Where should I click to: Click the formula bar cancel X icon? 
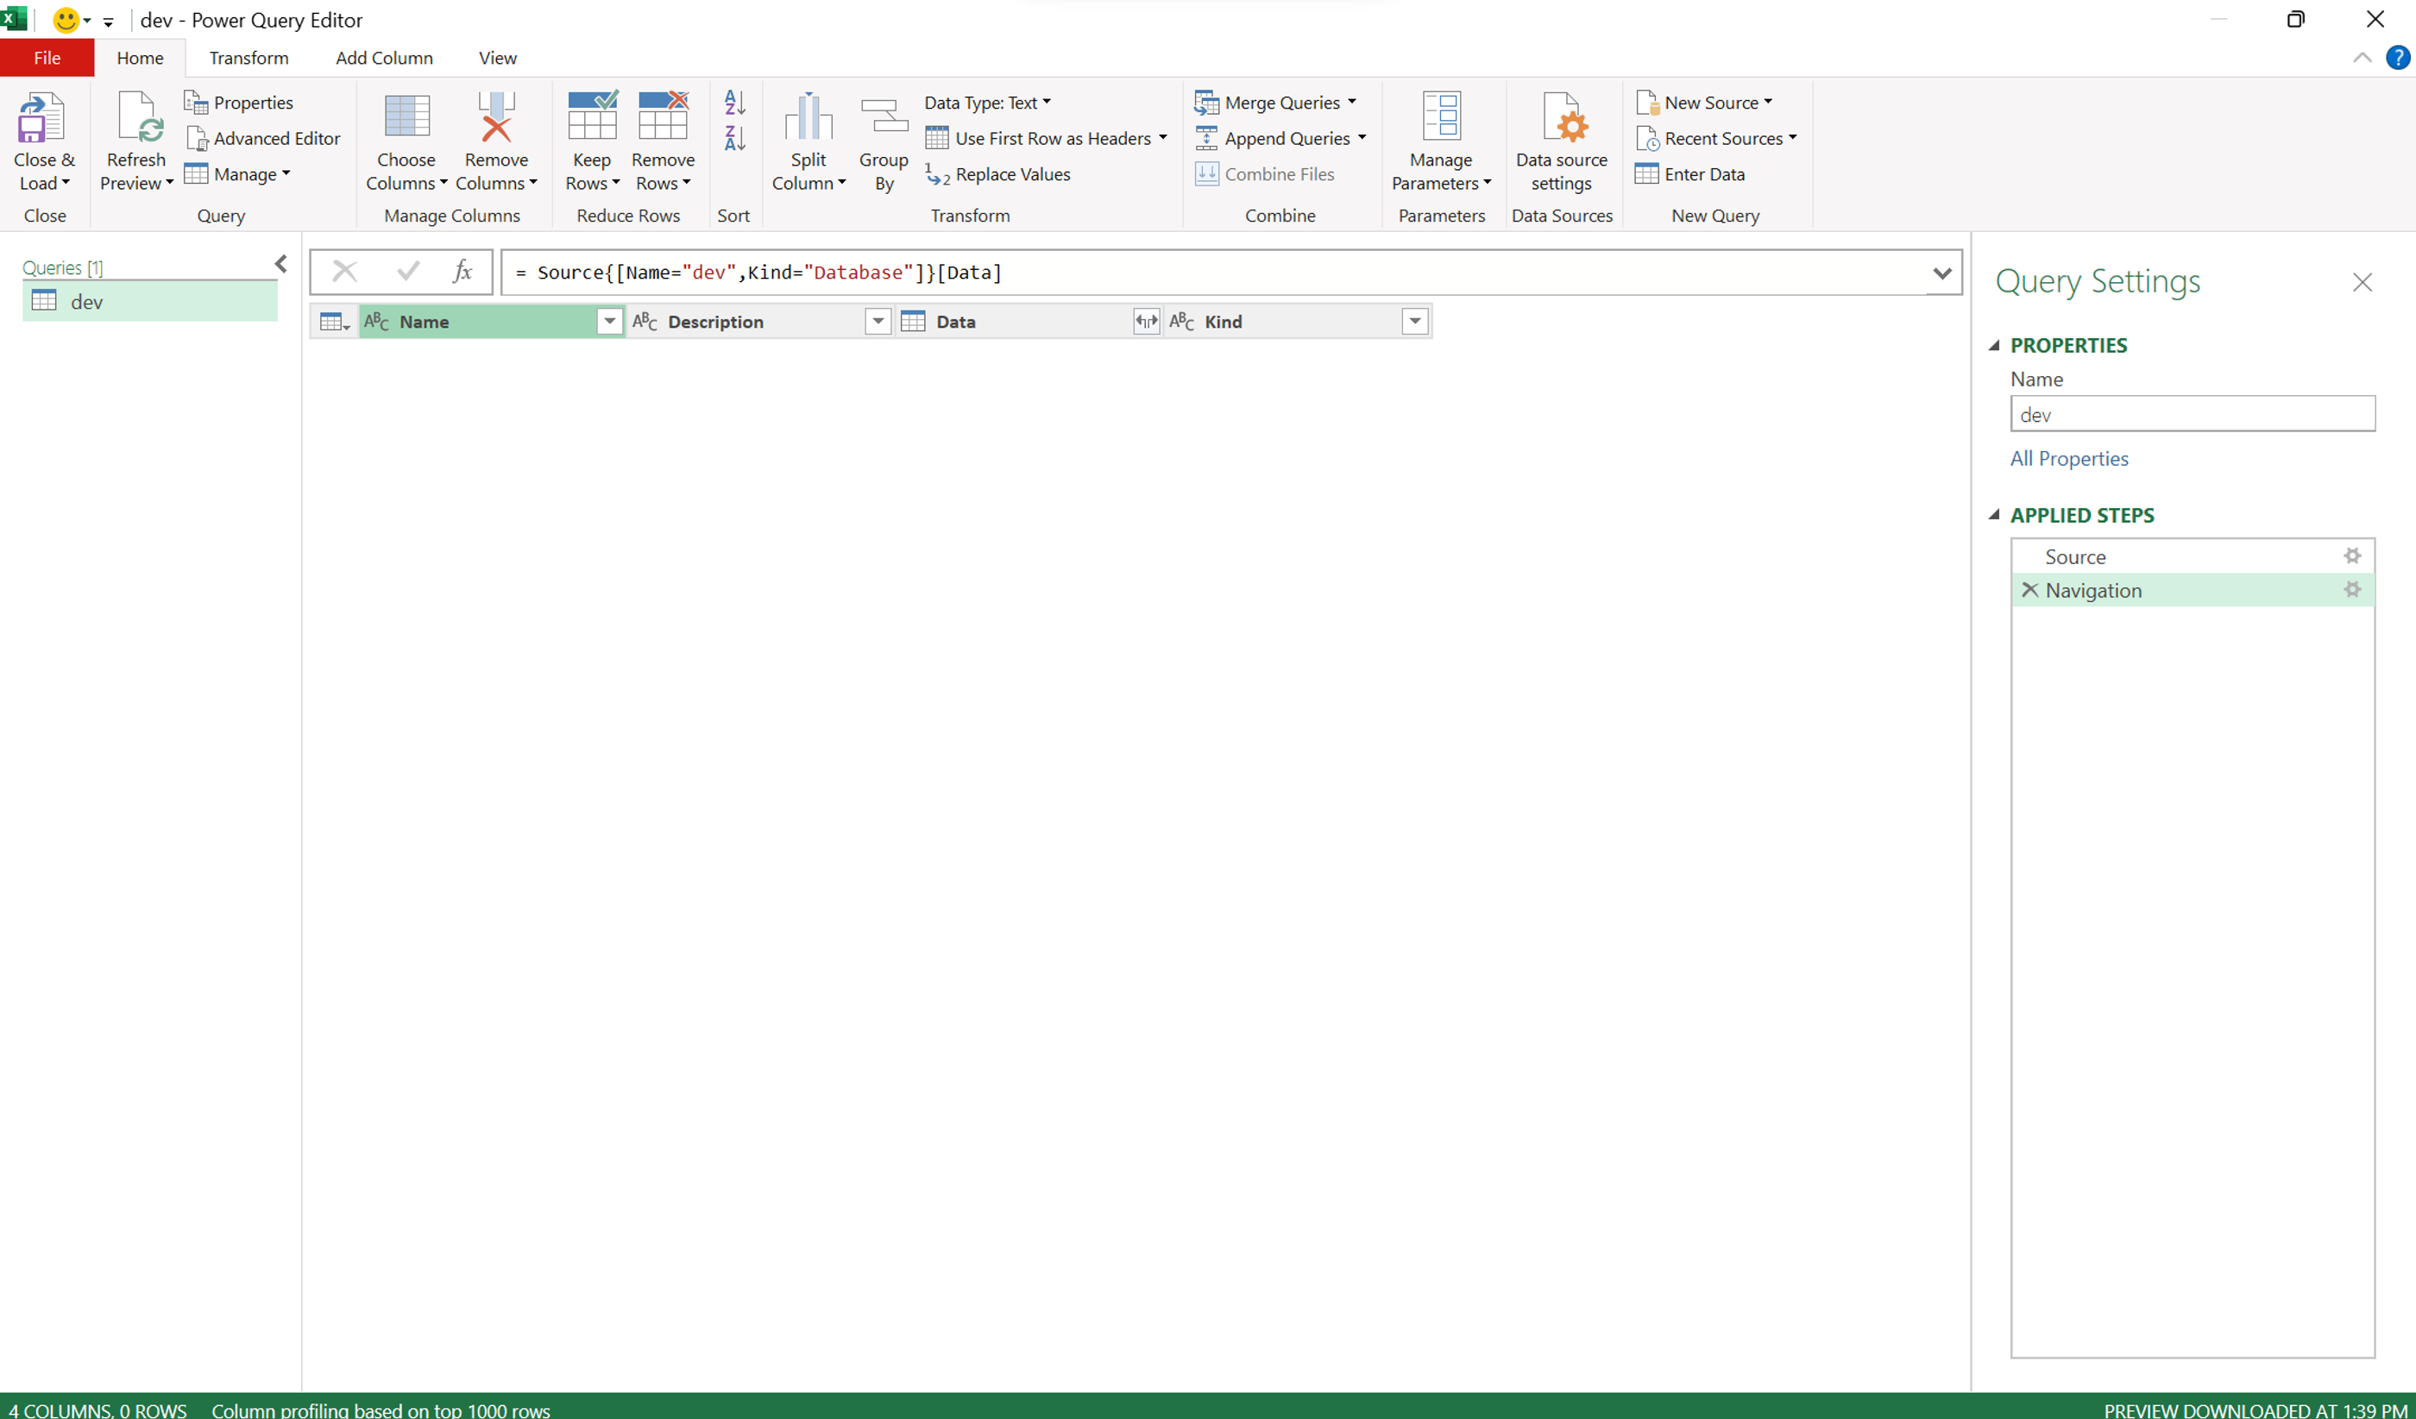pyautogui.click(x=344, y=273)
